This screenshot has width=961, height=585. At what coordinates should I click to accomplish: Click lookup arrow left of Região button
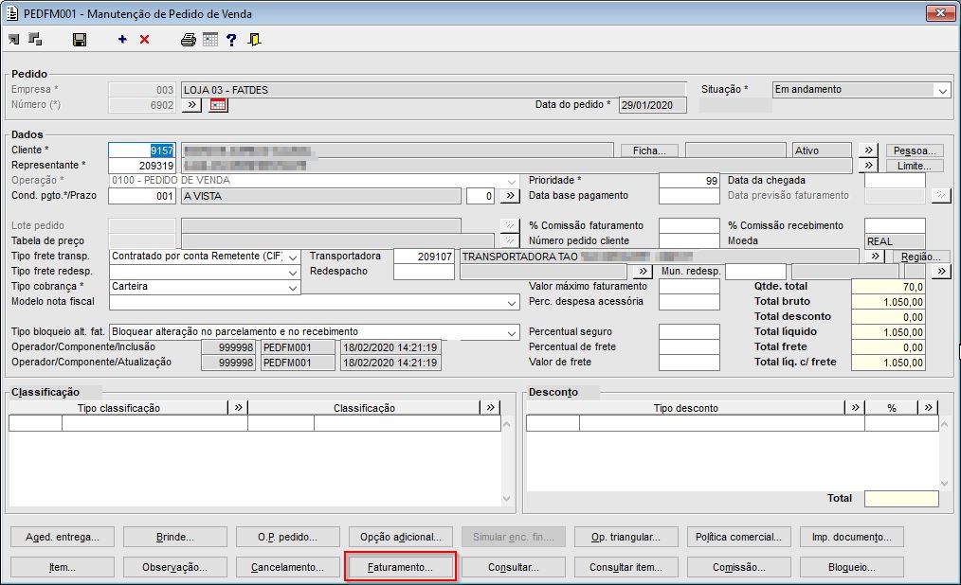[x=876, y=257]
